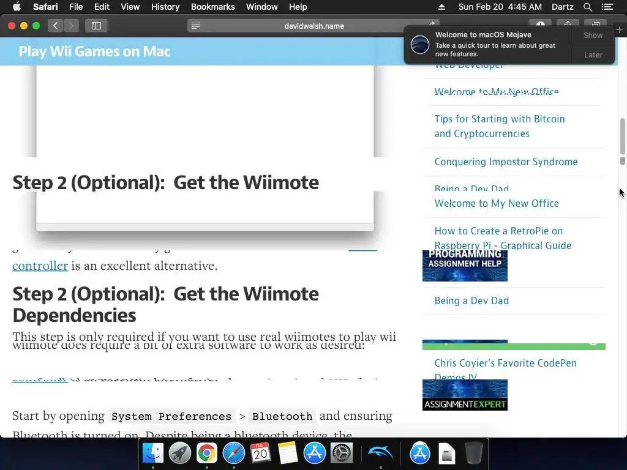This screenshot has height=470, width=627.
Task: Open How to Create a RetroPie link
Action: point(503,238)
